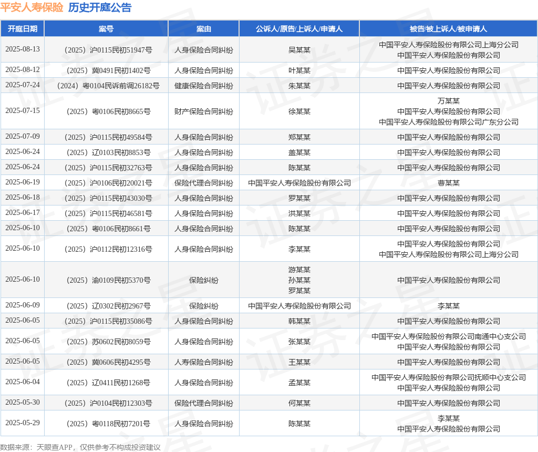Select the 公诉人/原告/上诉人/申请人 column header

pyautogui.click(x=299, y=29)
